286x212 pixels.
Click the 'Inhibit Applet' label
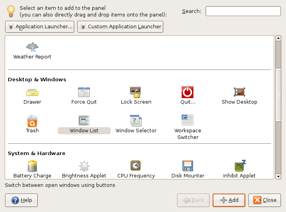coord(239,175)
